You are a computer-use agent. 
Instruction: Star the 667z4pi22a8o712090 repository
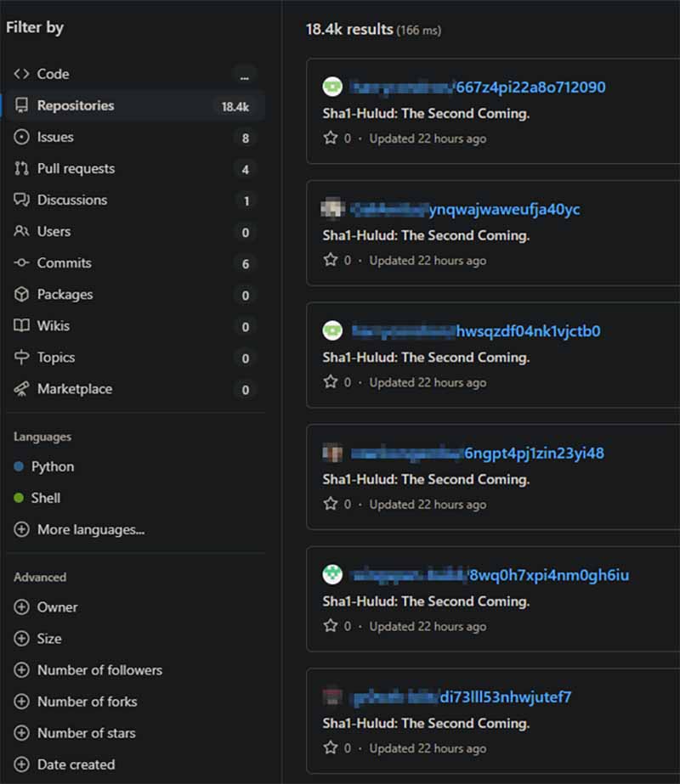tap(331, 138)
